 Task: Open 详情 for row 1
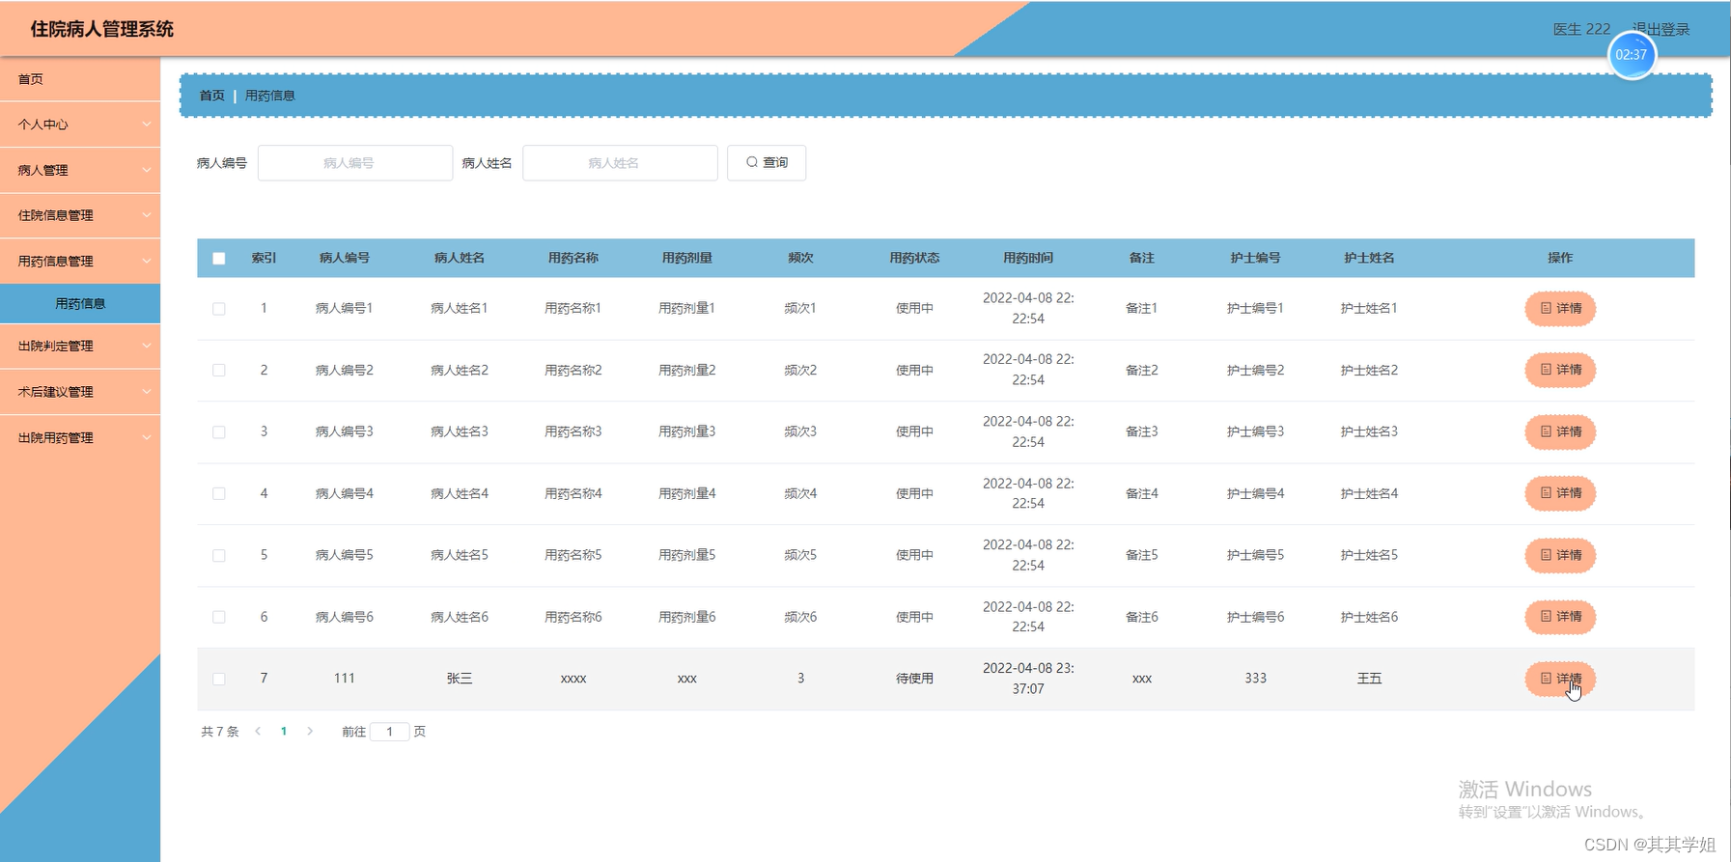click(x=1560, y=308)
